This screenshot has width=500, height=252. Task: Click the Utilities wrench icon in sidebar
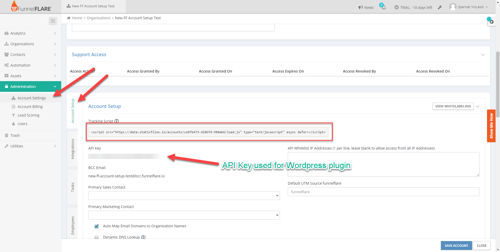(x=7, y=146)
